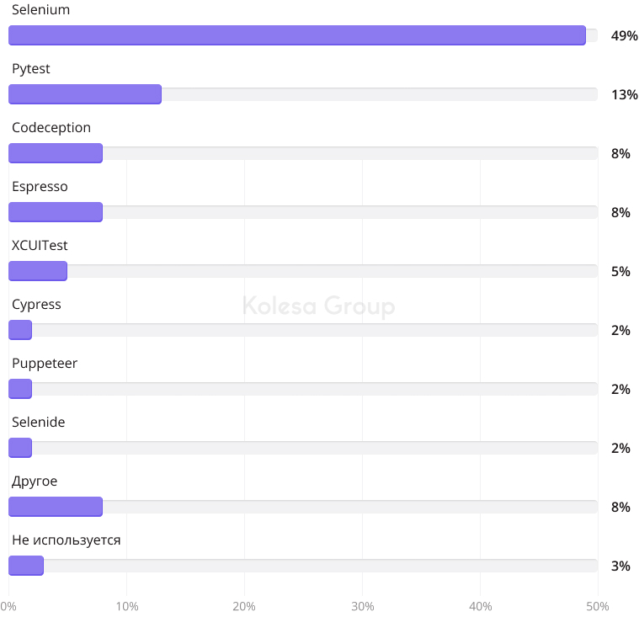The width and height of the screenshot is (639, 617).
Task: Click the Selenium progress bar
Action: point(296,35)
